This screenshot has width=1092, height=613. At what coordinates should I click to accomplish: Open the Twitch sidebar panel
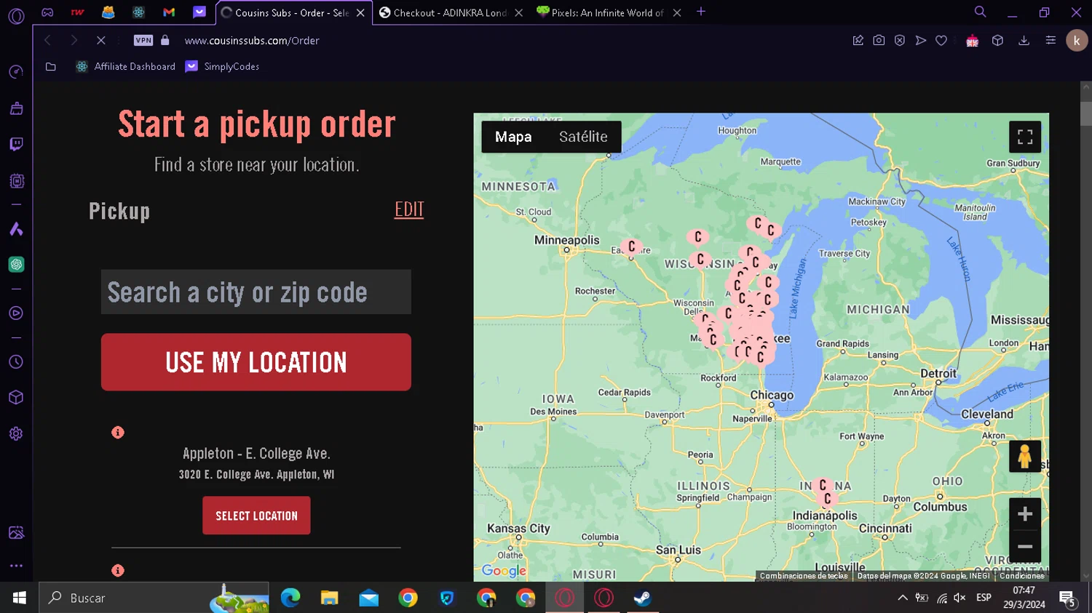point(16,144)
